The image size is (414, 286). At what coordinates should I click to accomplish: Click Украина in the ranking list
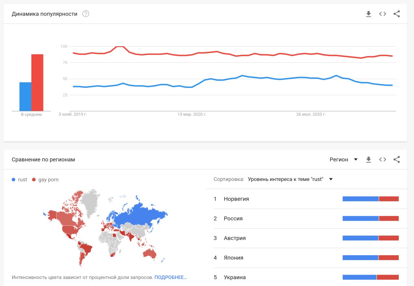click(x=235, y=277)
